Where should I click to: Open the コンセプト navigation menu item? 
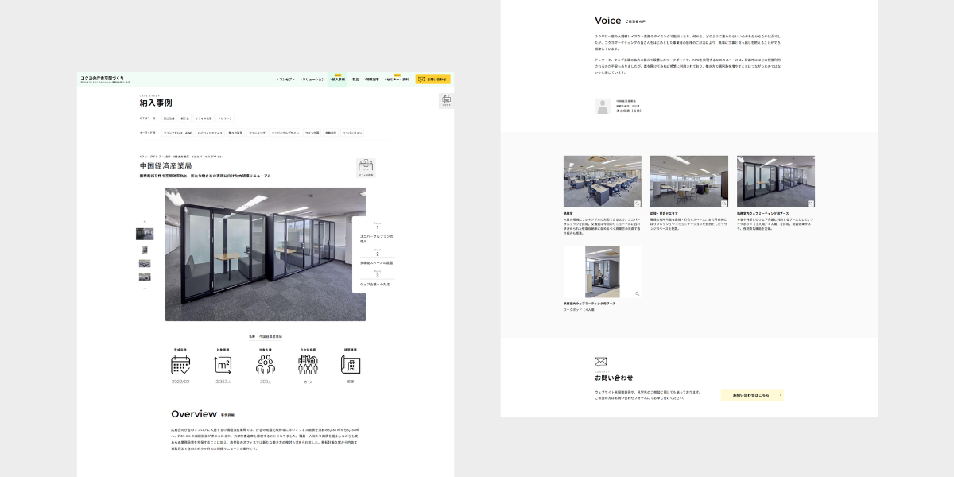point(286,79)
